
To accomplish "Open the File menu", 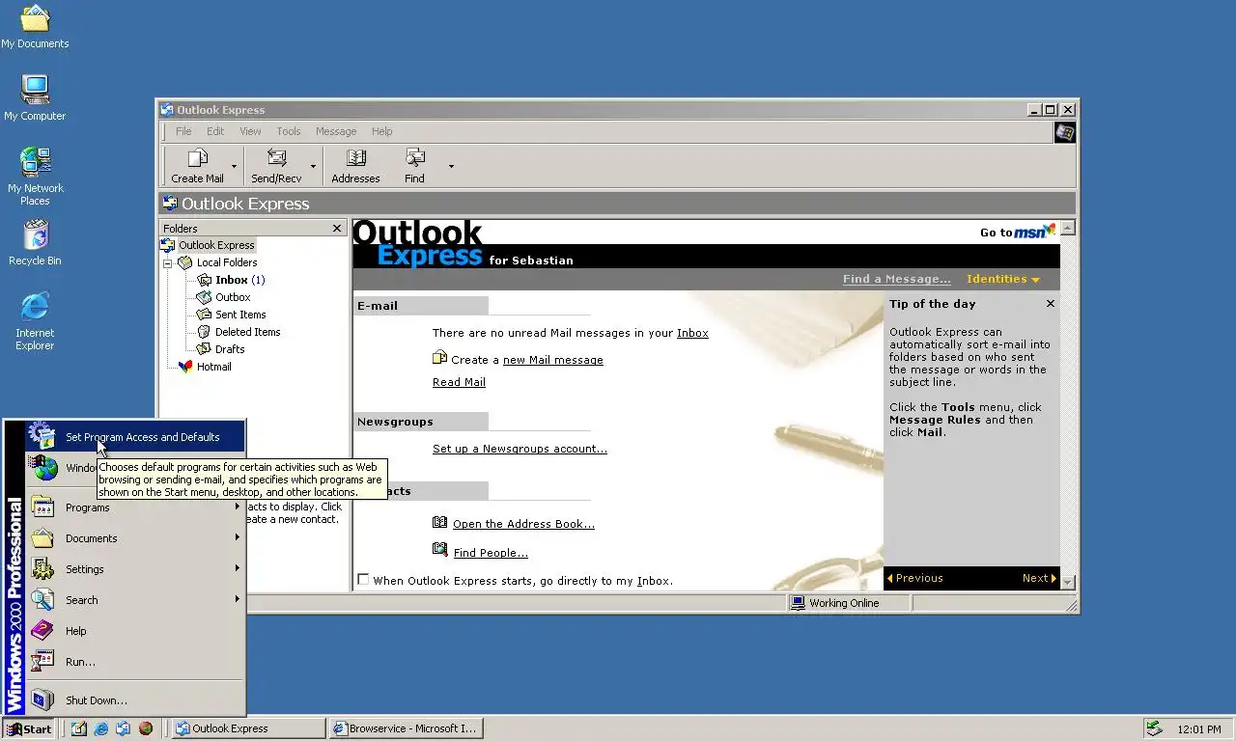I will point(183,131).
